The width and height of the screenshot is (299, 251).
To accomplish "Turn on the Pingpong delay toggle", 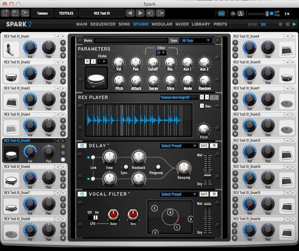I will point(158,167).
